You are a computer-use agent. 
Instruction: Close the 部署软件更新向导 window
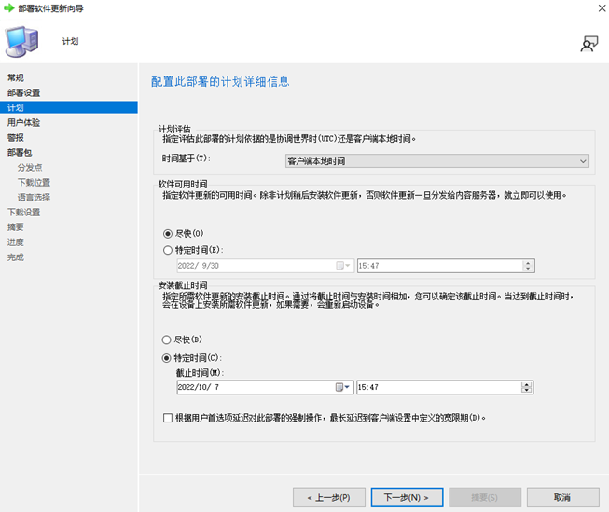[602, 8]
